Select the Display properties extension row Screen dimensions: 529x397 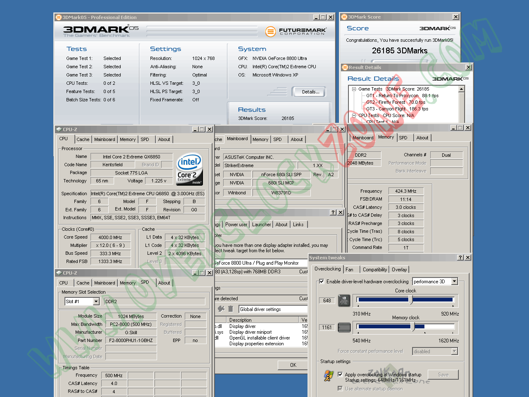click(256, 344)
